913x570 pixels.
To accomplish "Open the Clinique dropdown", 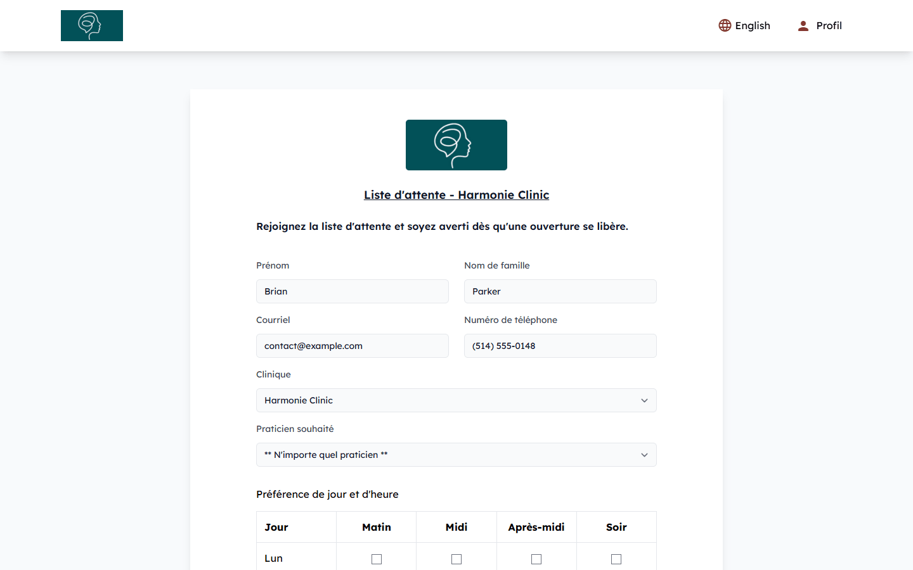I will [456, 400].
